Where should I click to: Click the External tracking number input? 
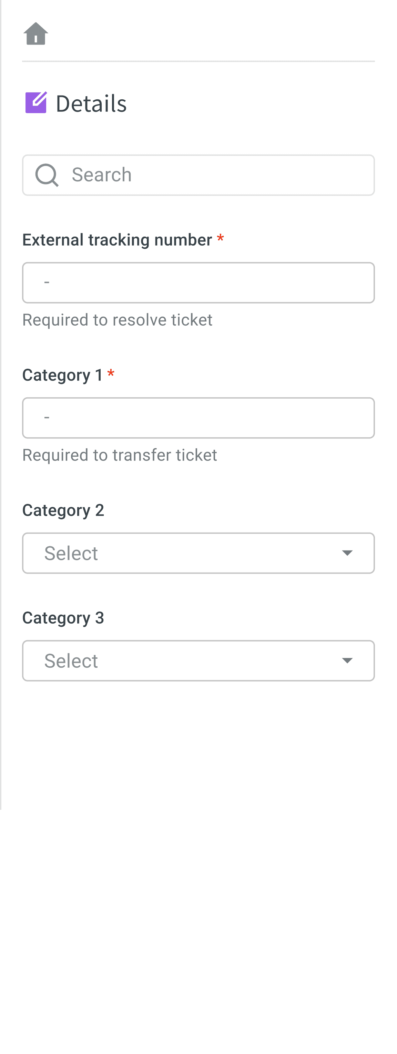tap(198, 283)
